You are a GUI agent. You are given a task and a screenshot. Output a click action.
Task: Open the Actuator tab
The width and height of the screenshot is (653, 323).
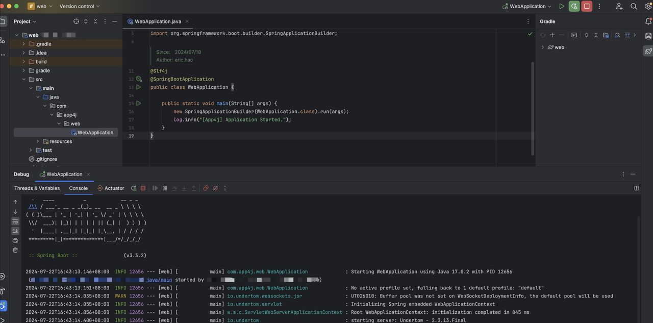click(111, 188)
